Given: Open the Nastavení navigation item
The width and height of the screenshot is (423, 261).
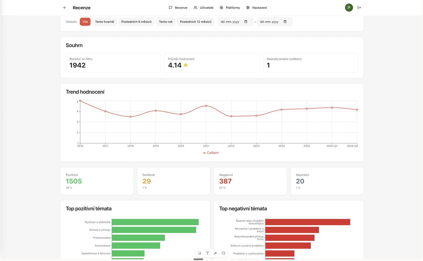Looking at the screenshot, I should pyautogui.click(x=256, y=8).
